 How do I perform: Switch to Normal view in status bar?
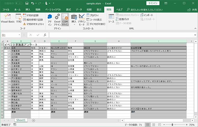(148, 125)
